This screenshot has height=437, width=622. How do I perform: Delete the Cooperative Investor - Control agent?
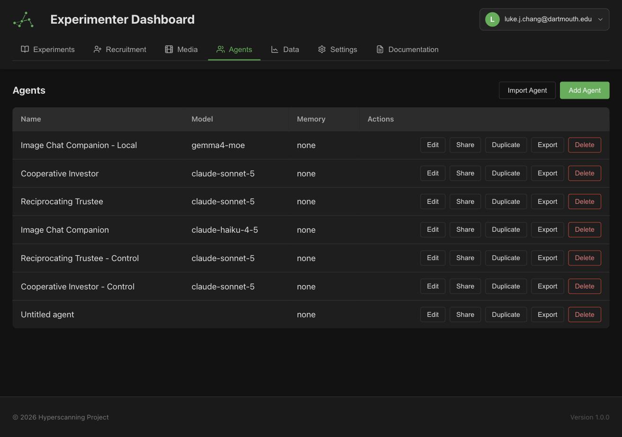[585, 286]
